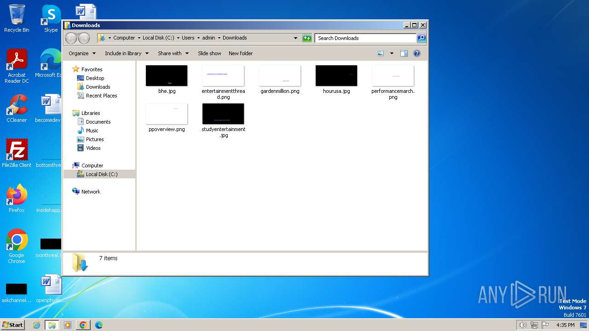Click the Google Chrome desktop icon
The image size is (589, 331).
(x=17, y=246)
